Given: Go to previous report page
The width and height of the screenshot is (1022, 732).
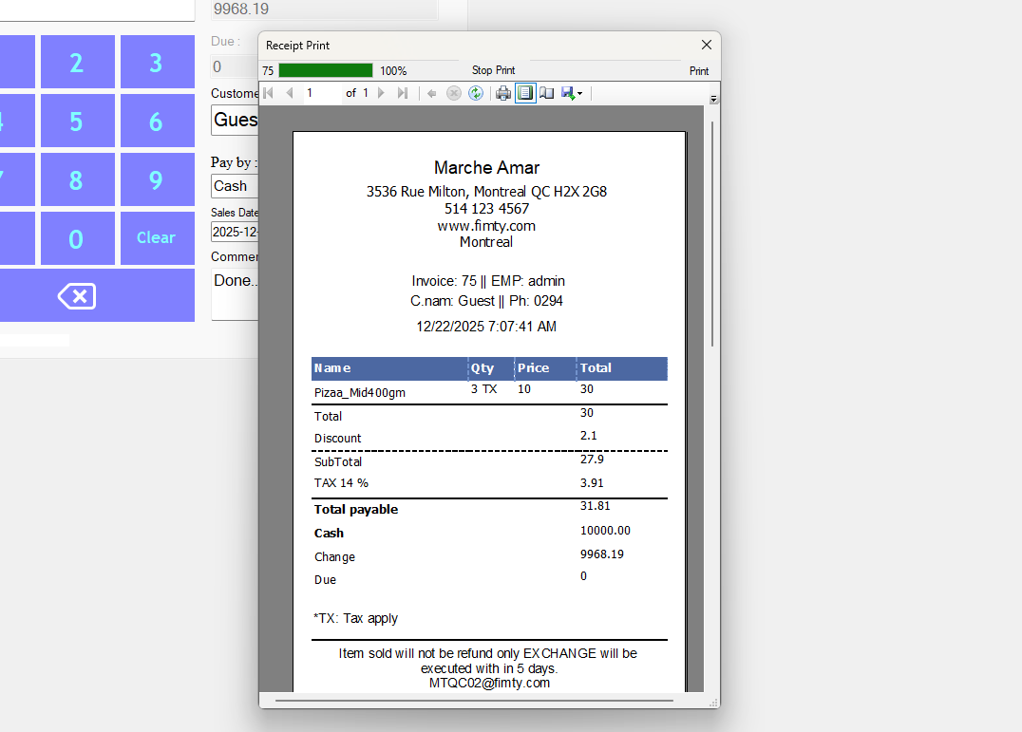Looking at the screenshot, I should (x=290, y=93).
